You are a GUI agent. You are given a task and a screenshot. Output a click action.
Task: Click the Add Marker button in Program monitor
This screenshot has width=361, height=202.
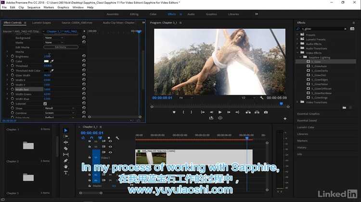(x=174, y=112)
